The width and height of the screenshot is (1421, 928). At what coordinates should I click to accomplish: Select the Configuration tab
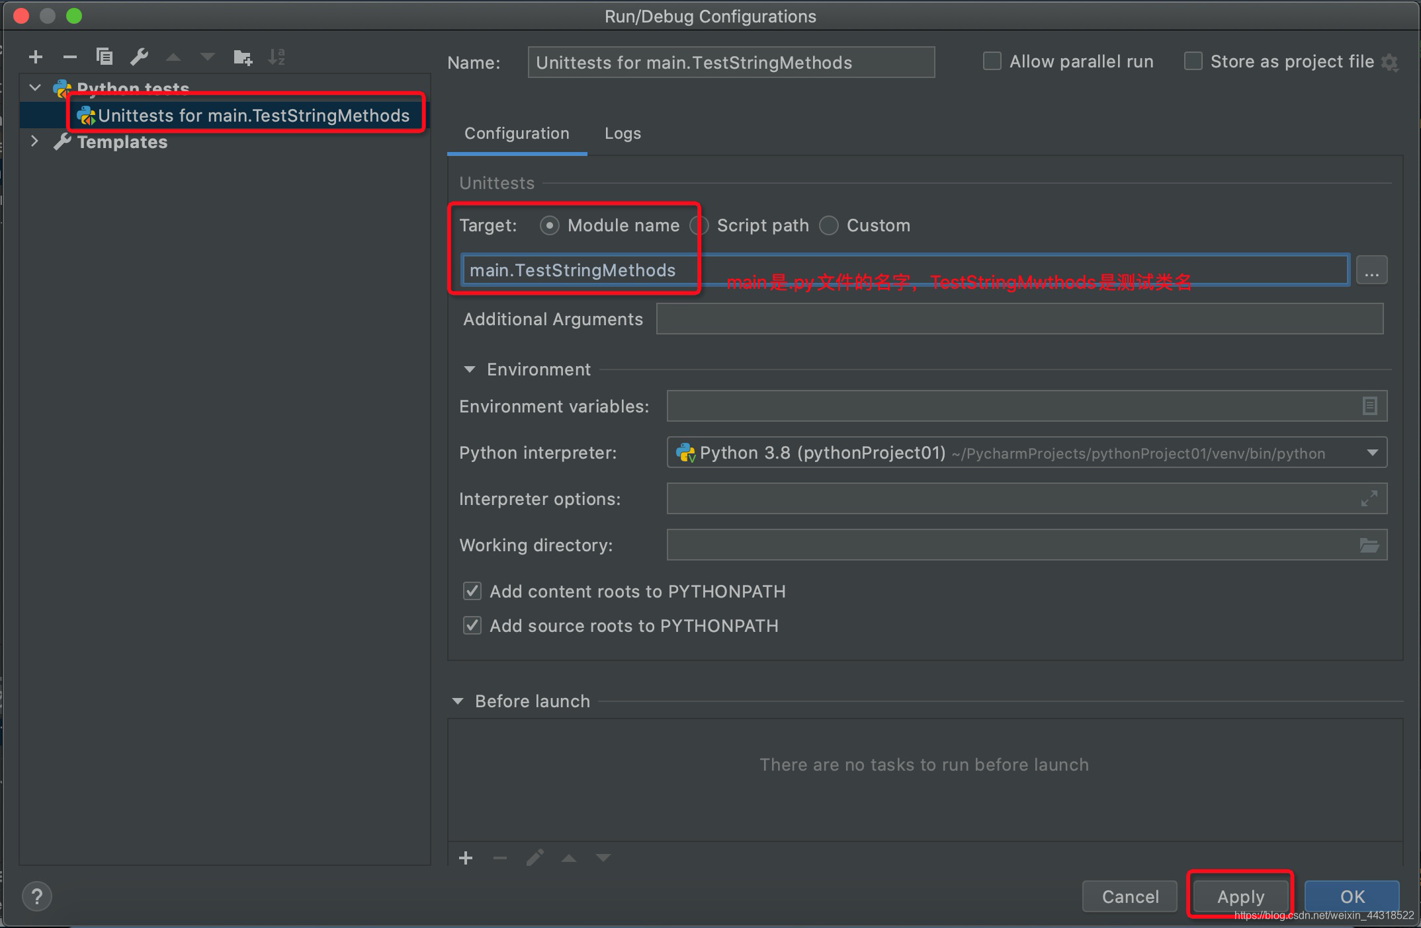click(x=517, y=133)
